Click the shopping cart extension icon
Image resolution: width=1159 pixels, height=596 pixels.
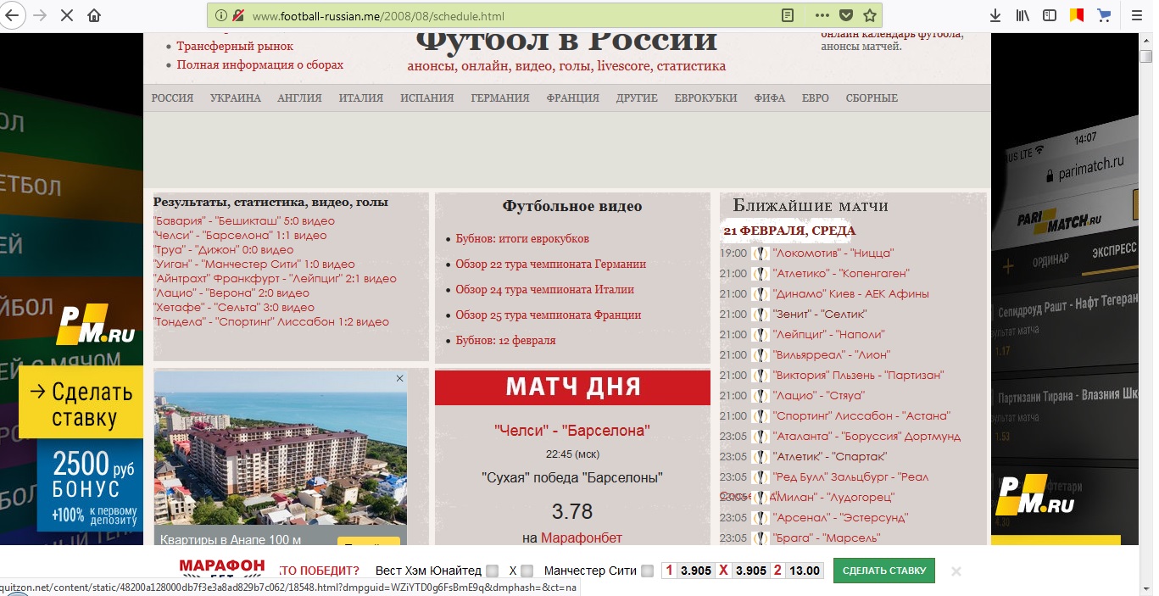[1104, 15]
